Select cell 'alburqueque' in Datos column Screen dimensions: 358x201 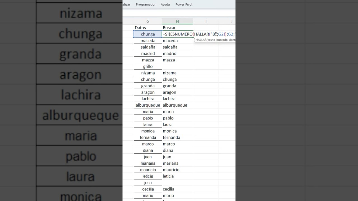coord(148,105)
